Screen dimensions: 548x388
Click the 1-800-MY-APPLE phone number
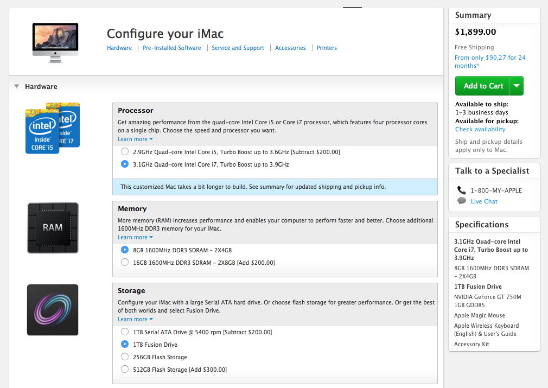click(496, 190)
